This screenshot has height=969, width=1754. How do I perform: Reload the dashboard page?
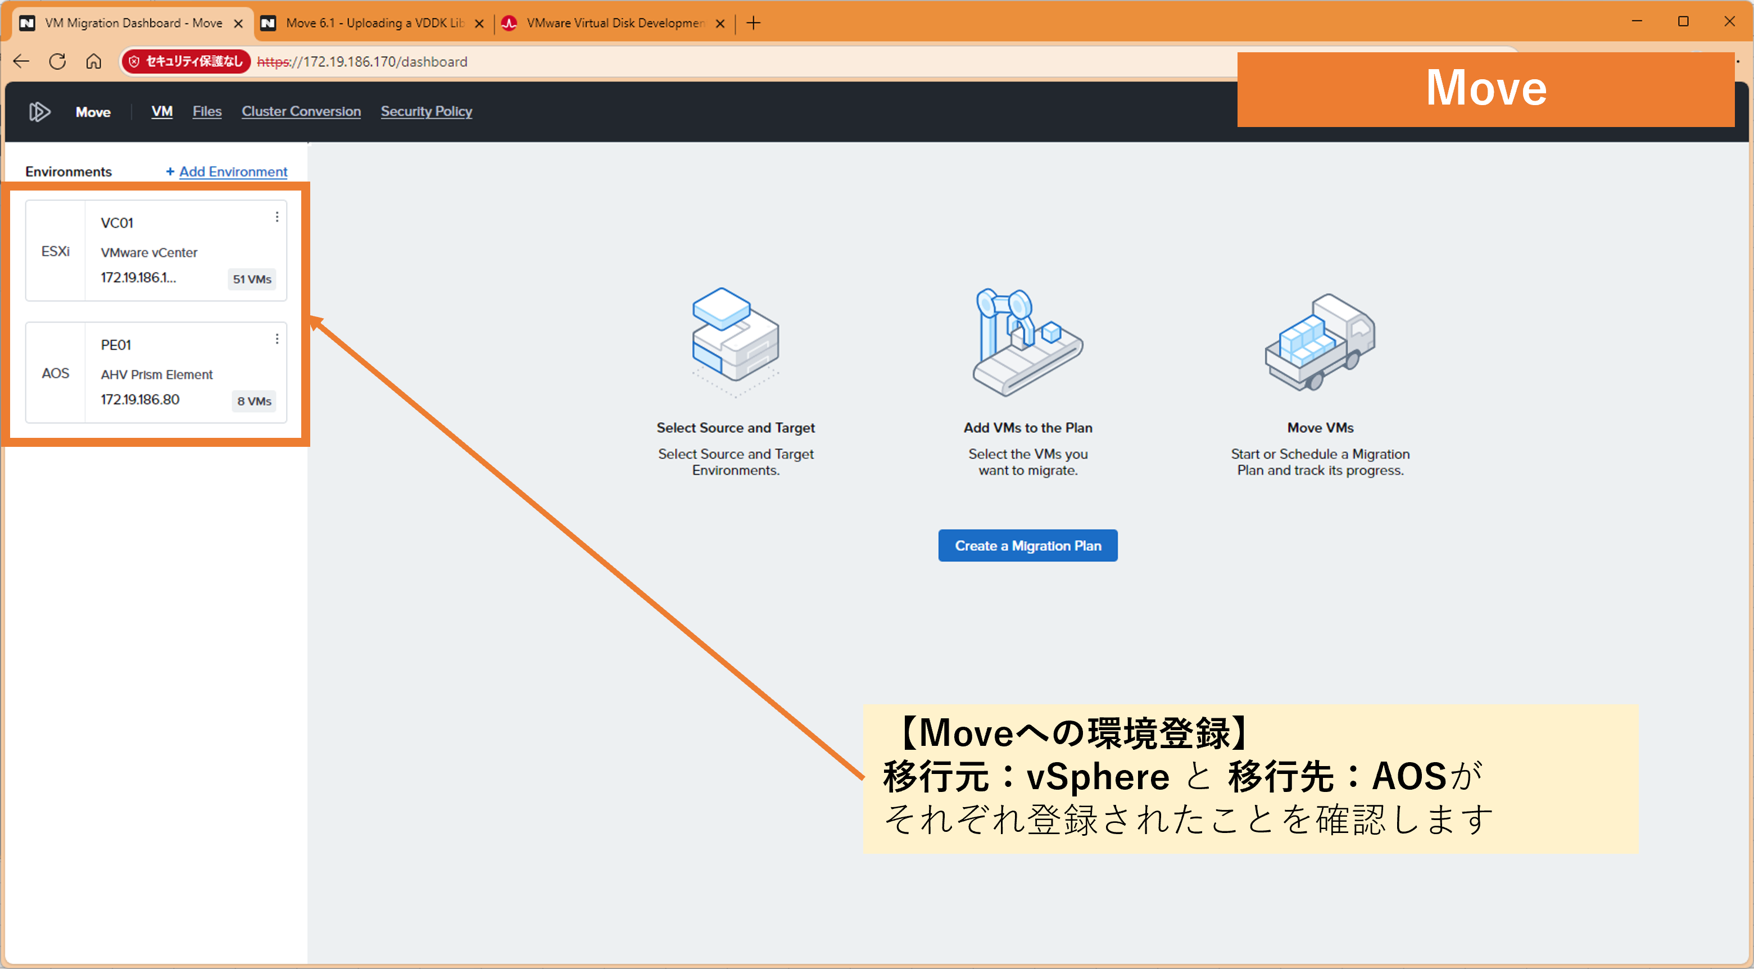click(57, 61)
